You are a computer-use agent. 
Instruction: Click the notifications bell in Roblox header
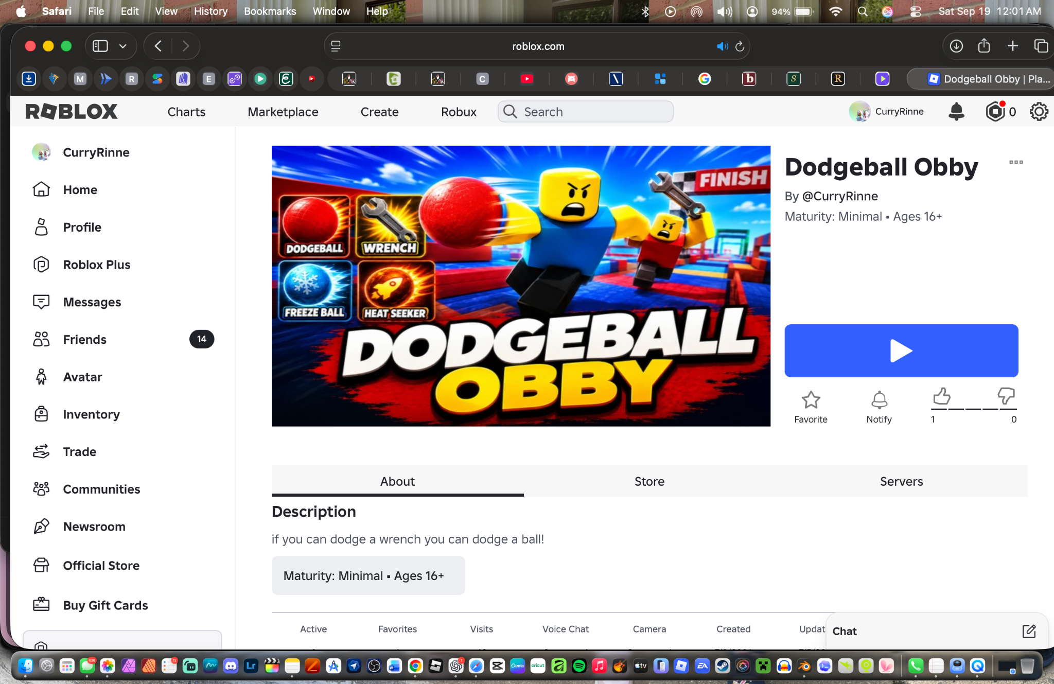[956, 112]
